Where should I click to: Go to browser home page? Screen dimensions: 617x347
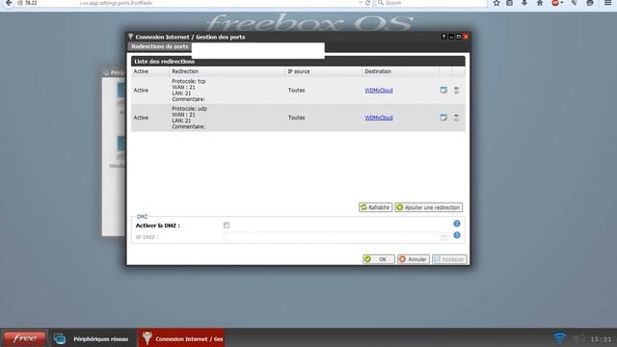click(x=540, y=3)
